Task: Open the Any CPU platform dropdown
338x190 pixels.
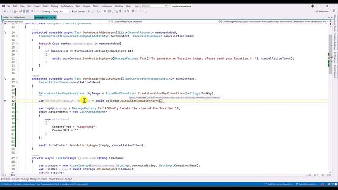Action: (62, 11)
